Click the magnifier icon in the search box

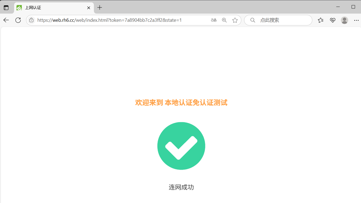(253, 20)
